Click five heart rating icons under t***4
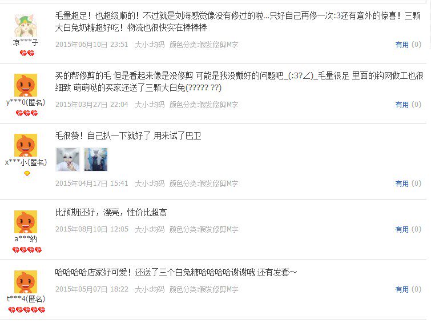 tap(27, 310)
